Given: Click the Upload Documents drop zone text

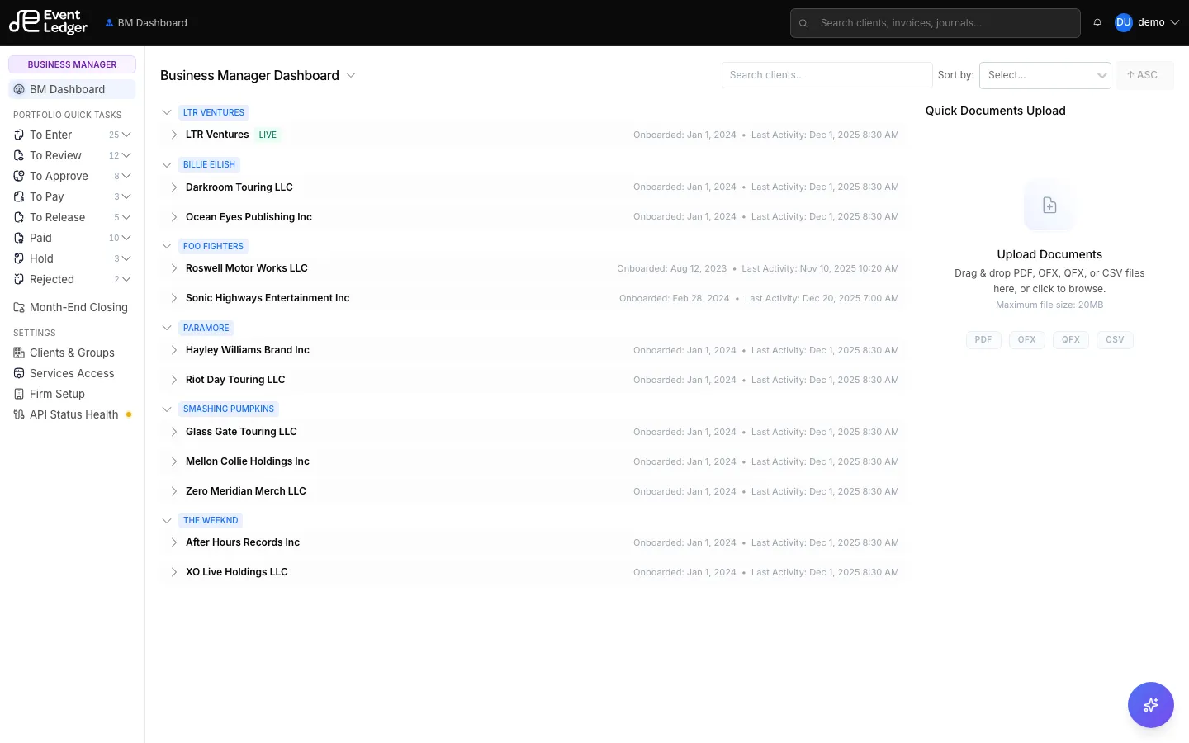Looking at the screenshot, I should pos(1049,254).
